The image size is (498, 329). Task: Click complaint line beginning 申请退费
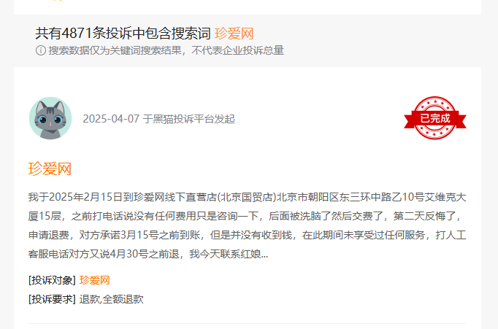247,235
